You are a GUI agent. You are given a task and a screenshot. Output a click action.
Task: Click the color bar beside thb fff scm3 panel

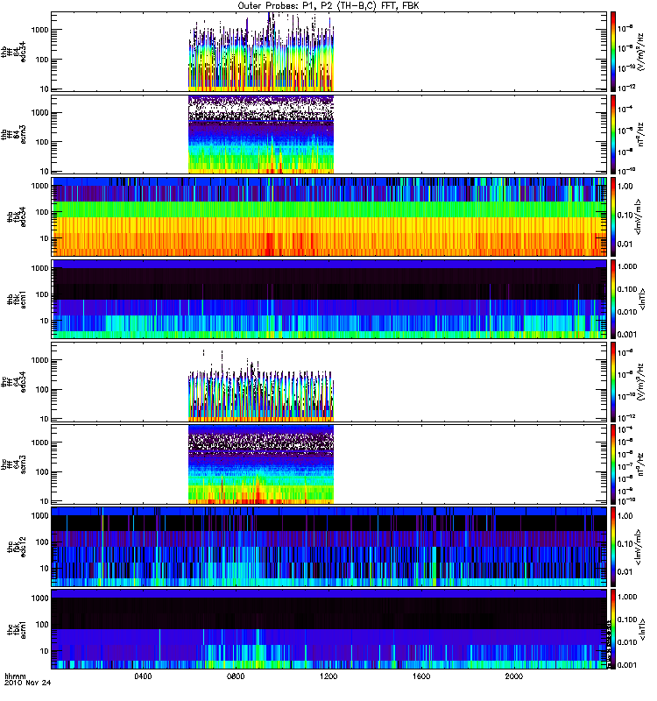(613, 134)
